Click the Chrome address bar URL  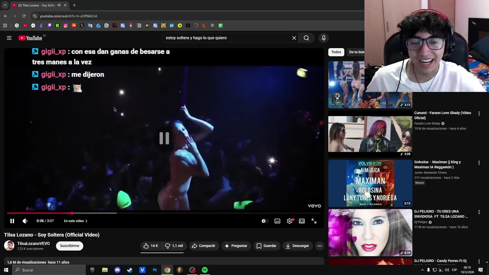(68, 16)
